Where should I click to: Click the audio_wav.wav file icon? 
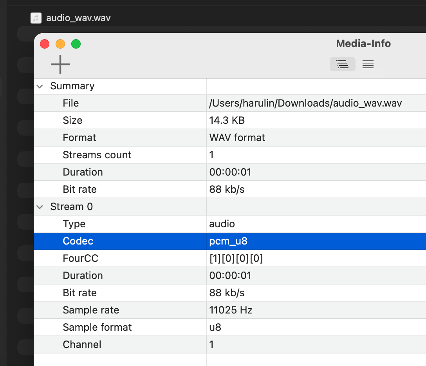point(36,18)
